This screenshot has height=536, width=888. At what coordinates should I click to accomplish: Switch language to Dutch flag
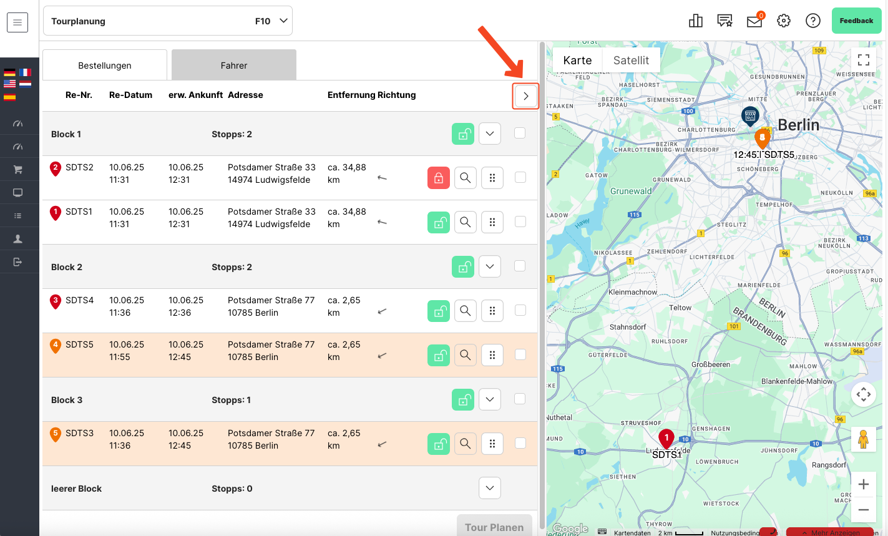click(x=25, y=84)
